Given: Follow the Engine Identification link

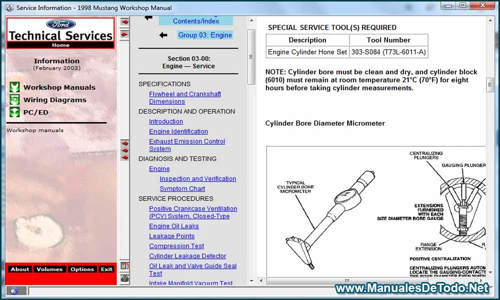Looking at the screenshot, I should (x=178, y=131).
